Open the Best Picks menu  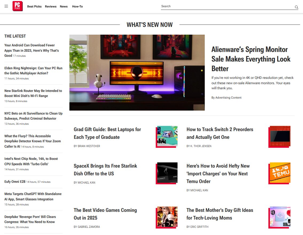(34, 6)
